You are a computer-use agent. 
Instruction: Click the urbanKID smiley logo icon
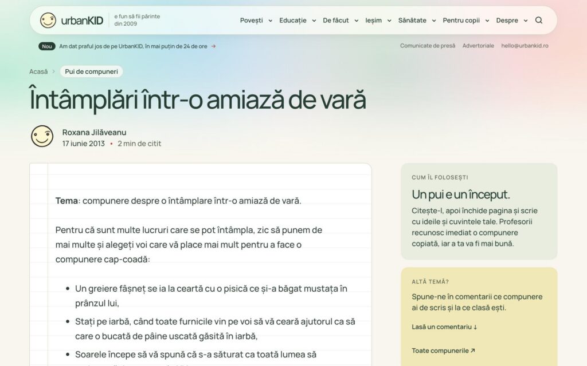[x=48, y=20]
